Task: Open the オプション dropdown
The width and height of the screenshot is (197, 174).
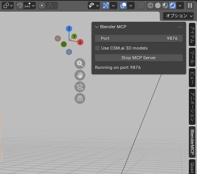Action: (178, 16)
